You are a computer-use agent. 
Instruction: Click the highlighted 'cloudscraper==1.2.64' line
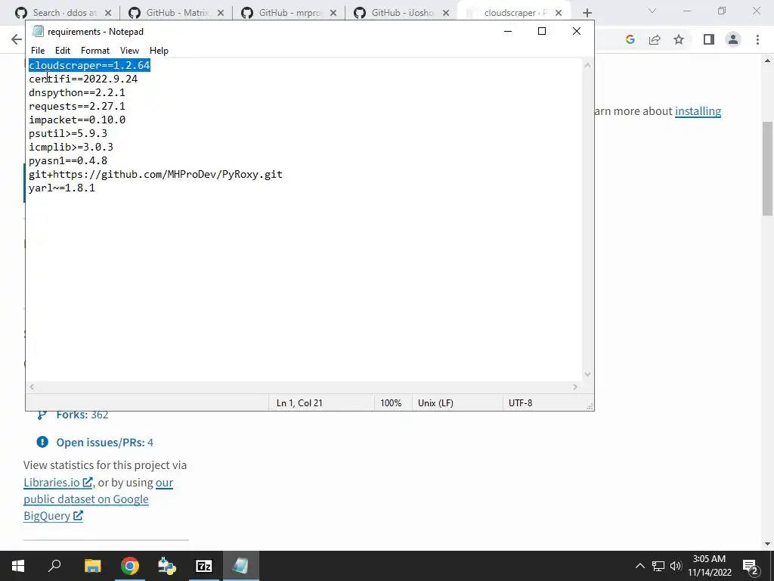(x=89, y=65)
